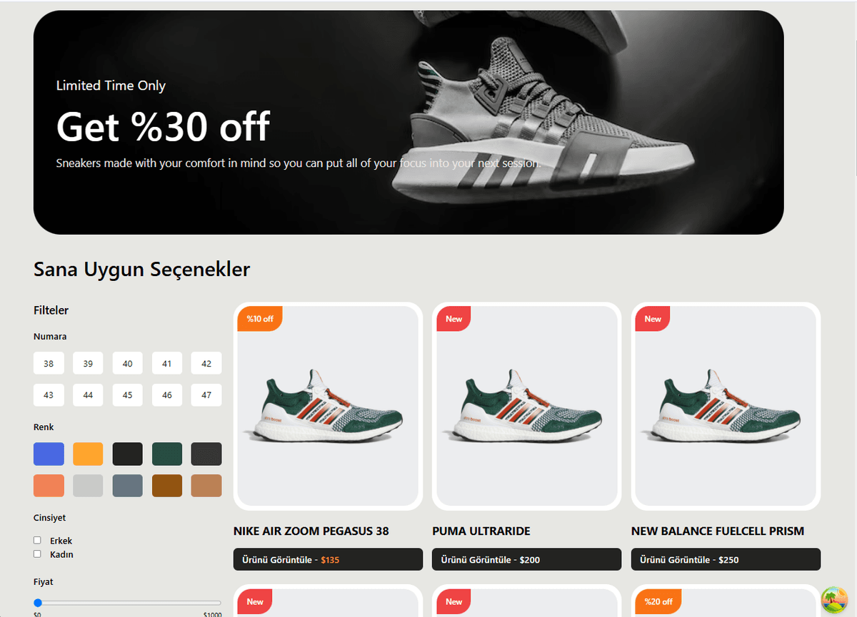The image size is (857, 617).
Task: Select the brown color swatch
Action: click(167, 486)
